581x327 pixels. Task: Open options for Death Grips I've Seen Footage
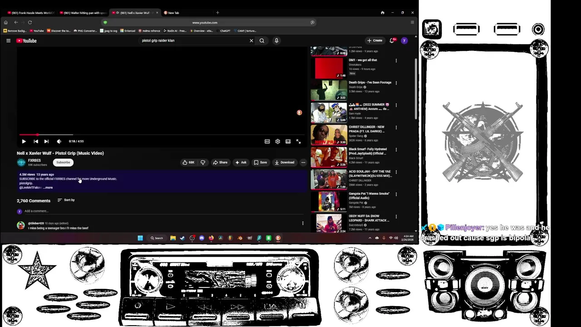pyautogui.click(x=396, y=83)
